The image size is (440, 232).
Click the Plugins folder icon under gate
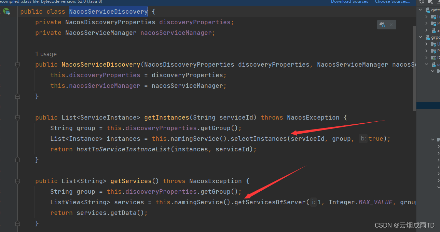(x=434, y=24)
